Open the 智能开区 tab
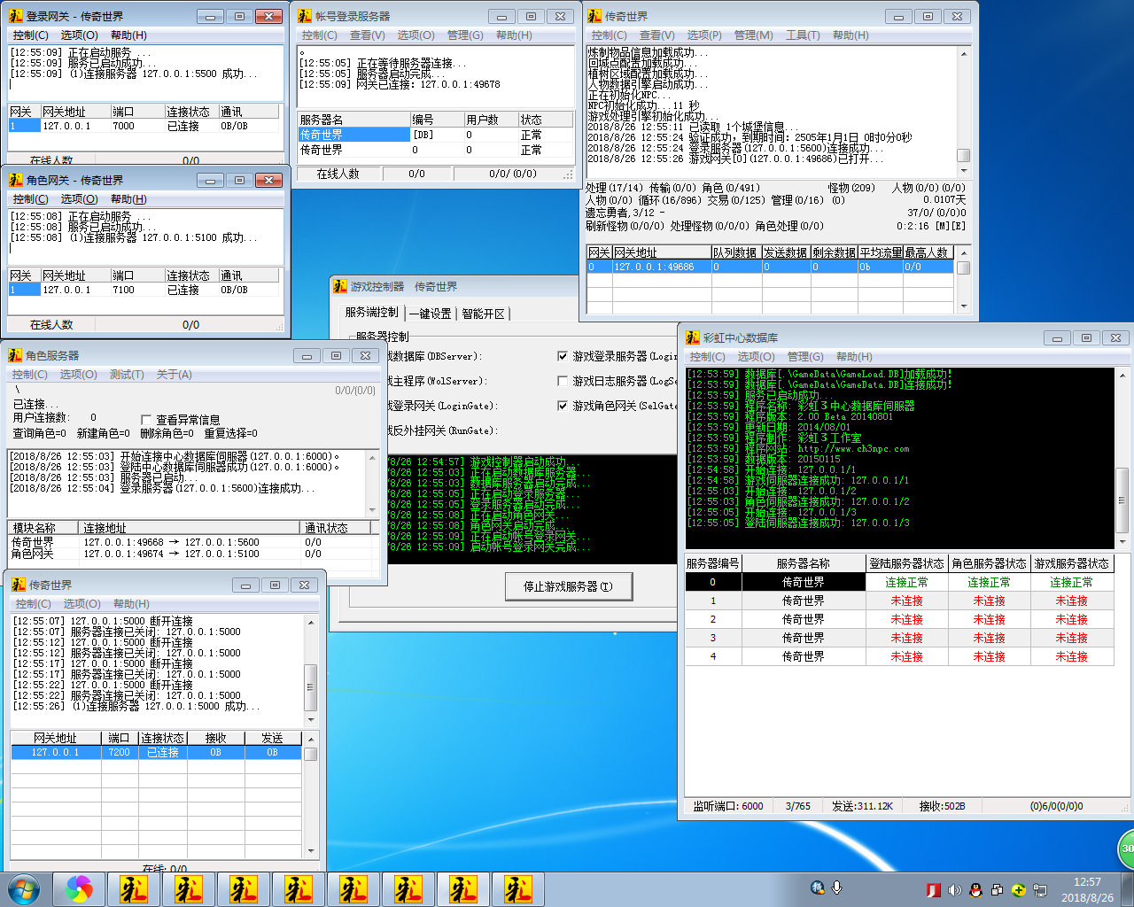This screenshot has height=907, width=1134. click(x=483, y=314)
